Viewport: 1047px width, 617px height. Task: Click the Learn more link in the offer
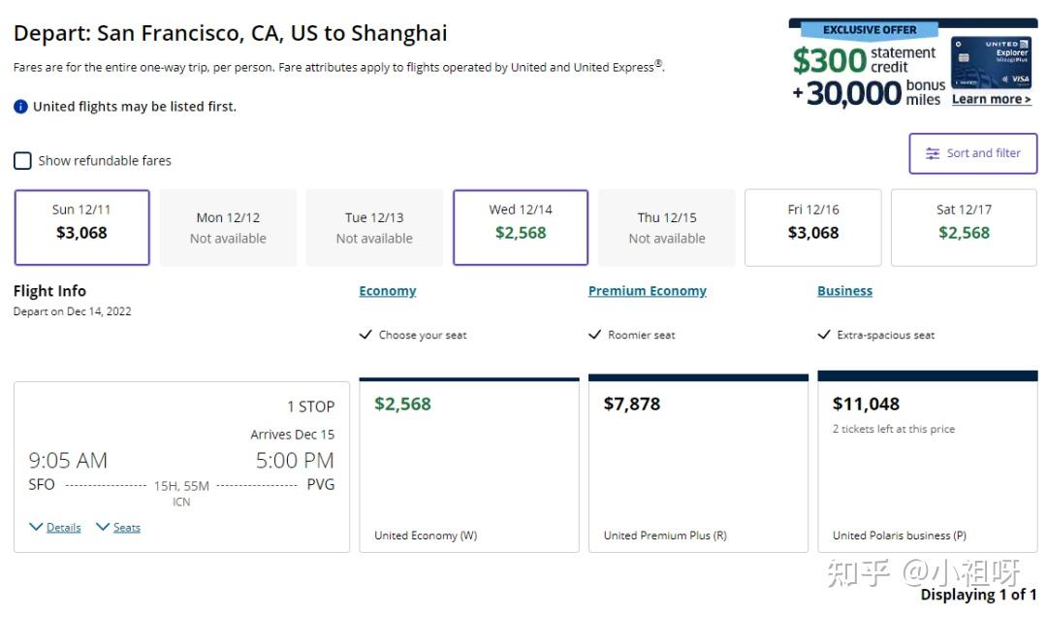[991, 99]
